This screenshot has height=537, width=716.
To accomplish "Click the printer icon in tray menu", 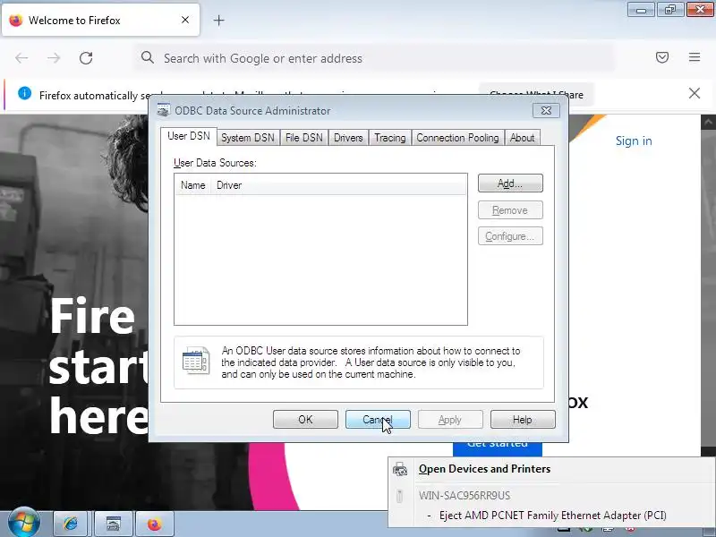I will (400, 469).
